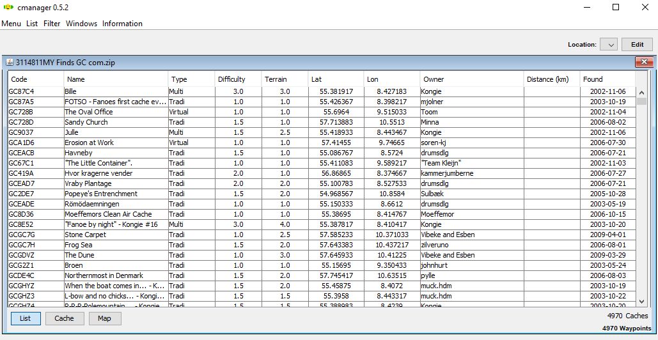Switch to the List view button

[x=25, y=318]
